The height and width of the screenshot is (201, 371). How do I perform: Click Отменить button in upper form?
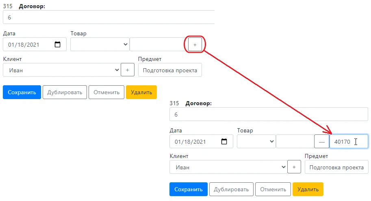pos(106,92)
